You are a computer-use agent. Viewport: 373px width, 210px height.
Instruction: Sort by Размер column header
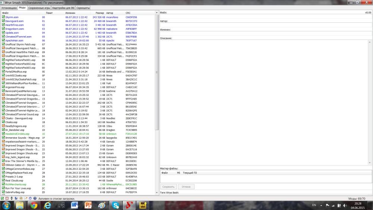click(99, 13)
